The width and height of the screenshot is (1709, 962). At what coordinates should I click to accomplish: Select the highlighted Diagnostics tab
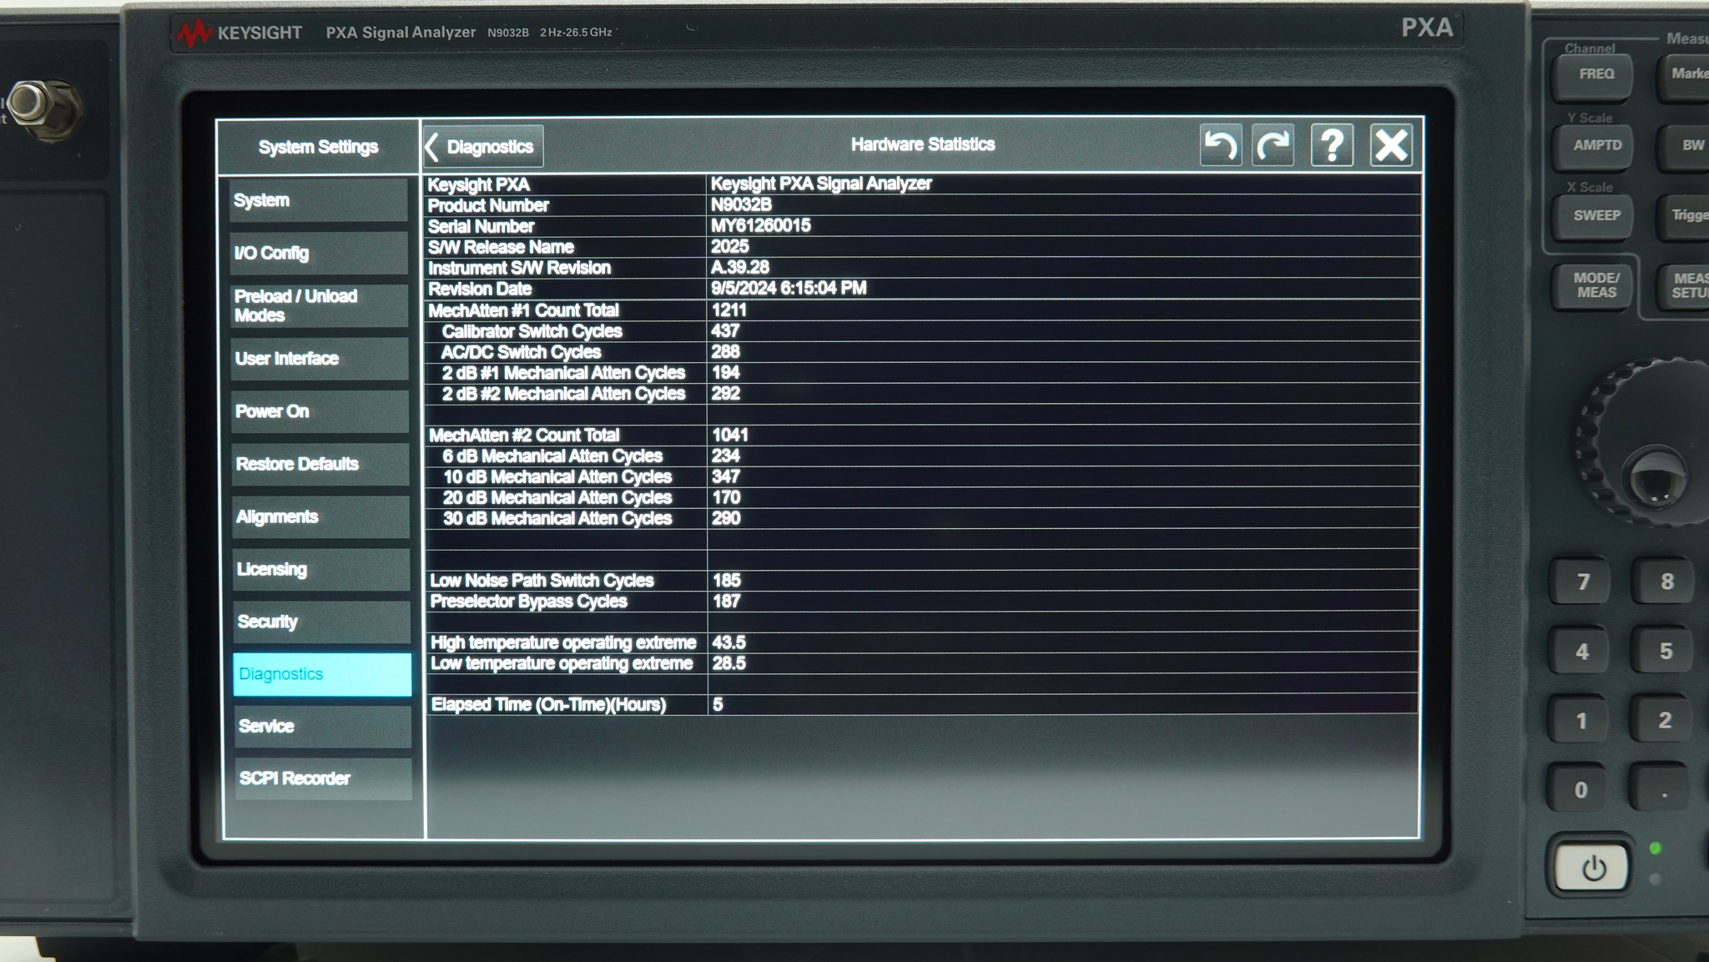[x=322, y=674]
